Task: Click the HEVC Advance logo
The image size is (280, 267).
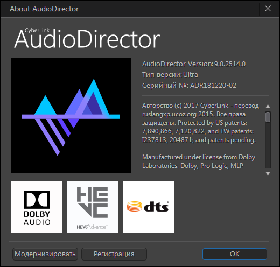Action: (93, 207)
